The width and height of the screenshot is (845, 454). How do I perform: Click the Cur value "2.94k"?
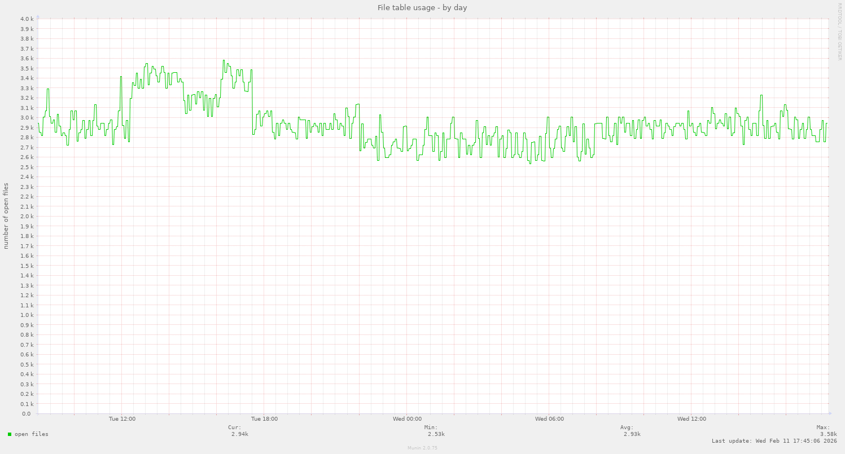(239, 434)
